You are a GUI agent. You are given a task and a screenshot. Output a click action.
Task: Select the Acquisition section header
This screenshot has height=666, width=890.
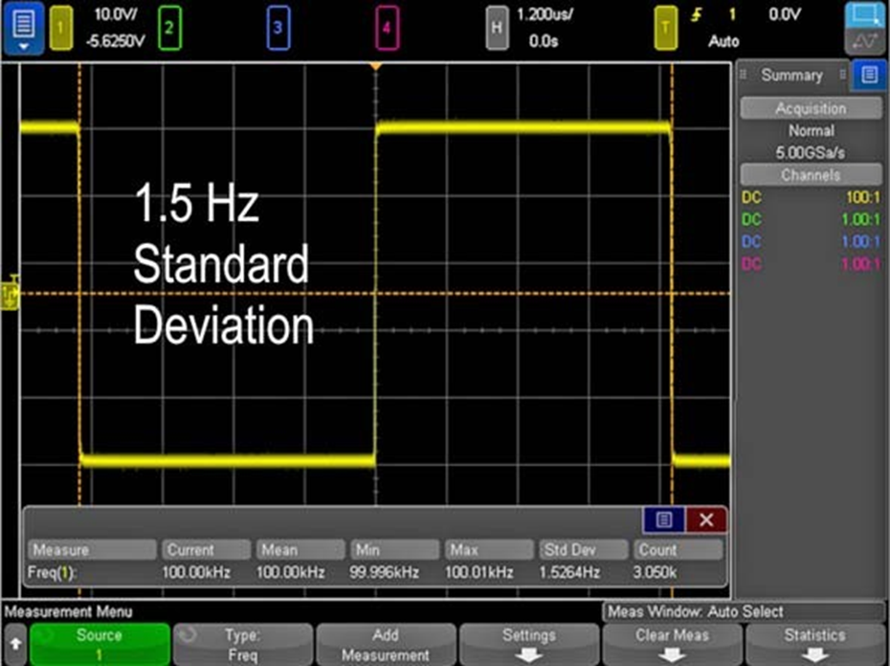tap(811, 109)
